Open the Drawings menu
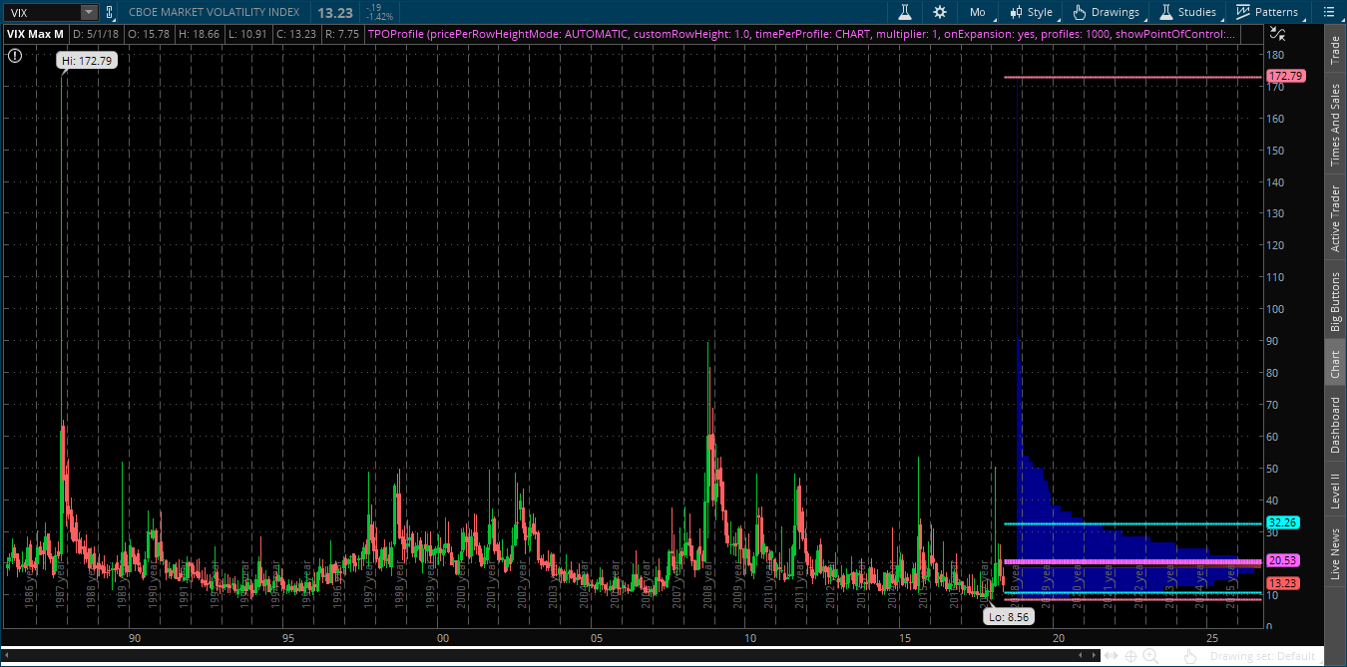Viewport: 1347px width, 667px height. click(1107, 12)
